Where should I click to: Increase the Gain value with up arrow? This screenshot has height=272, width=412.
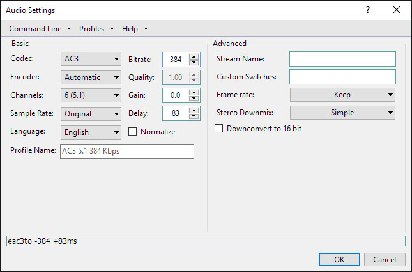pyautogui.click(x=194, y=92)
